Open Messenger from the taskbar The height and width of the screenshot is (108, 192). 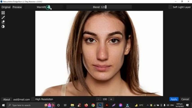pos(121,105)
